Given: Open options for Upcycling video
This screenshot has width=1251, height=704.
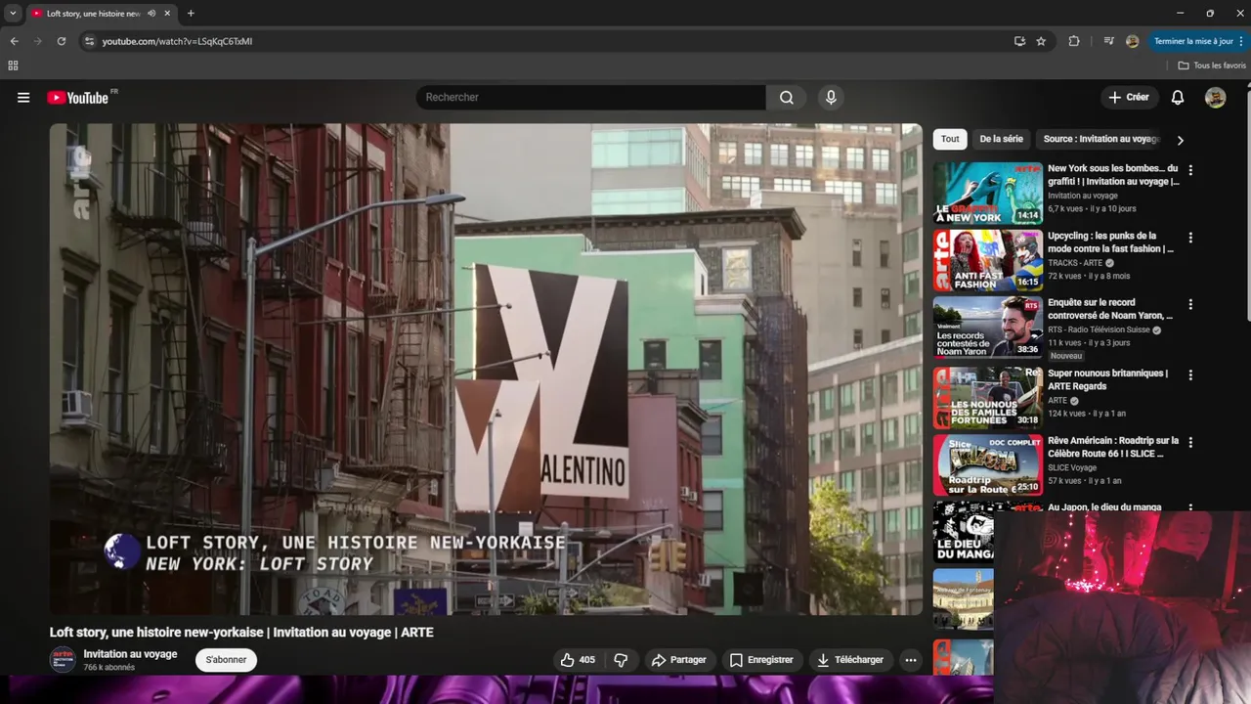Looking at the screenshot, I should 1190,238.
